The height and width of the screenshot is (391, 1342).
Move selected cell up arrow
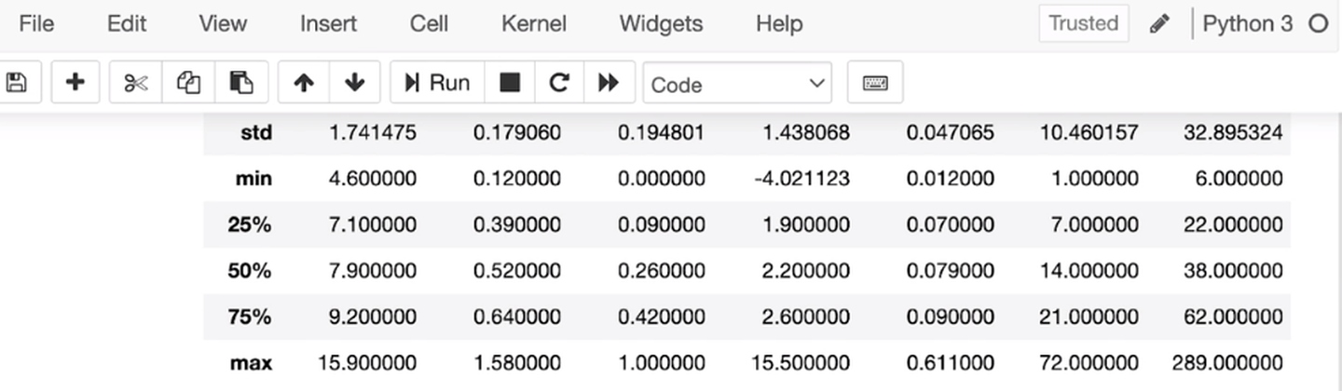(x=303, y=83)
